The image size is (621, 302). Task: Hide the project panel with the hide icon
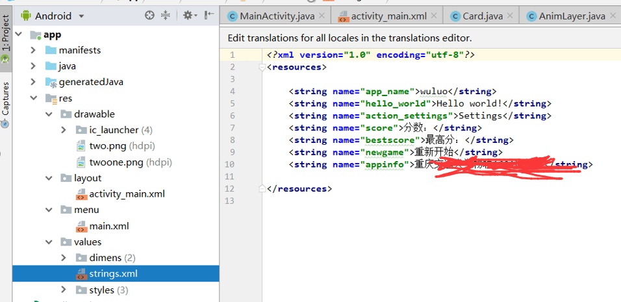pyautogui.click(x=209, y=16)
